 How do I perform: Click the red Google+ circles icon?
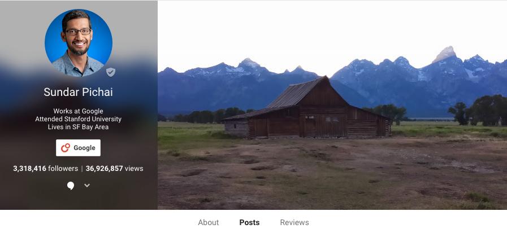66,148
